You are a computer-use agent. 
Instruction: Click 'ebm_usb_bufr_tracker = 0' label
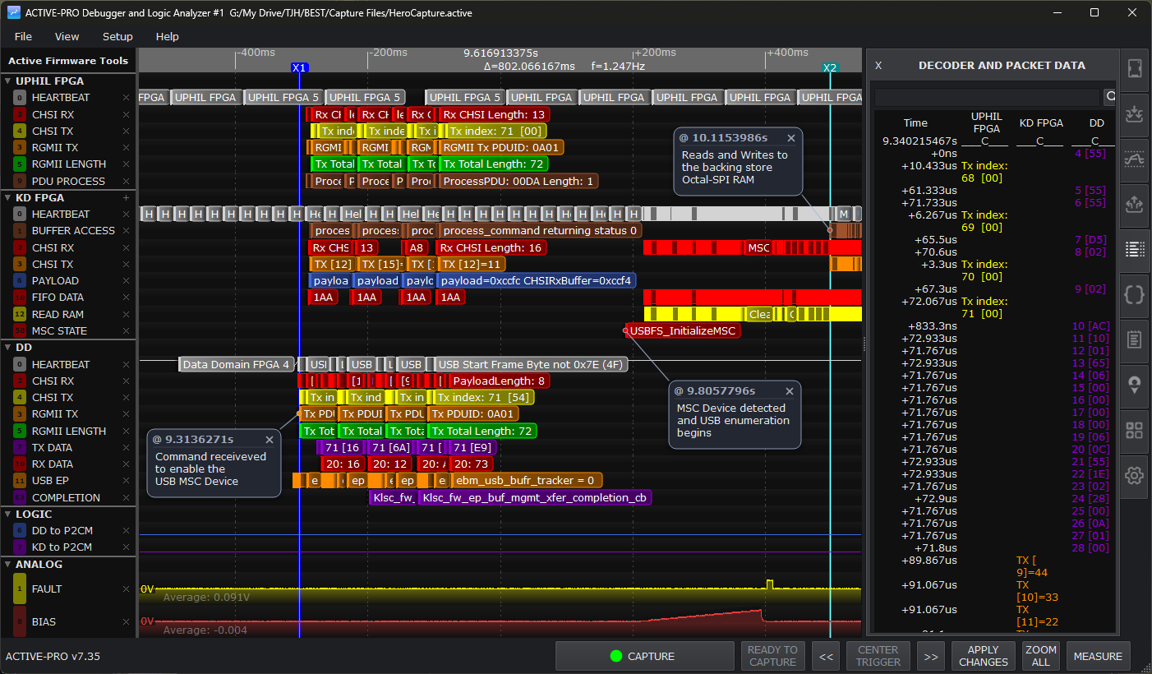pyautogui.click(x=527, y=480)
